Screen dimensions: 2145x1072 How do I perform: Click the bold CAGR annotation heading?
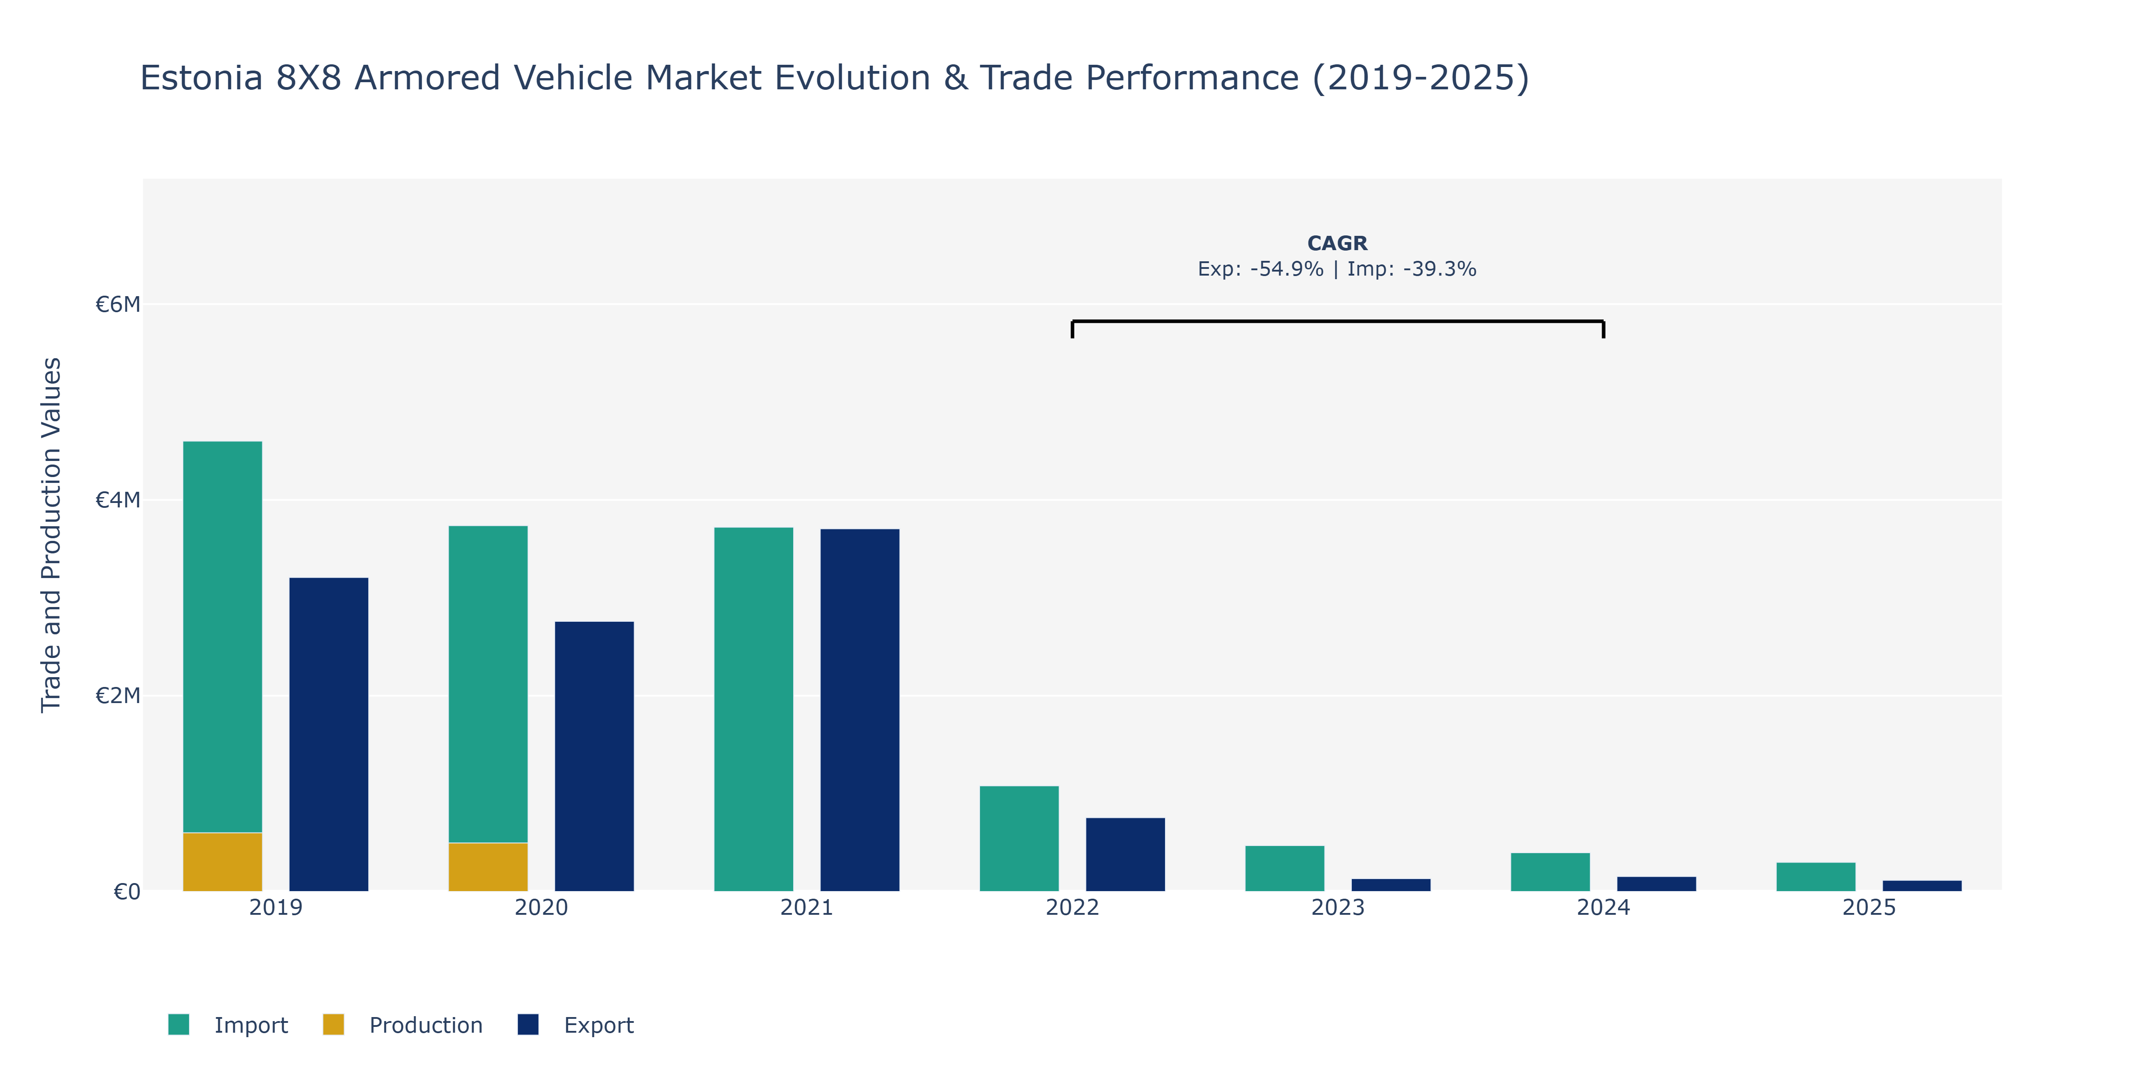tap(1337, 243)
